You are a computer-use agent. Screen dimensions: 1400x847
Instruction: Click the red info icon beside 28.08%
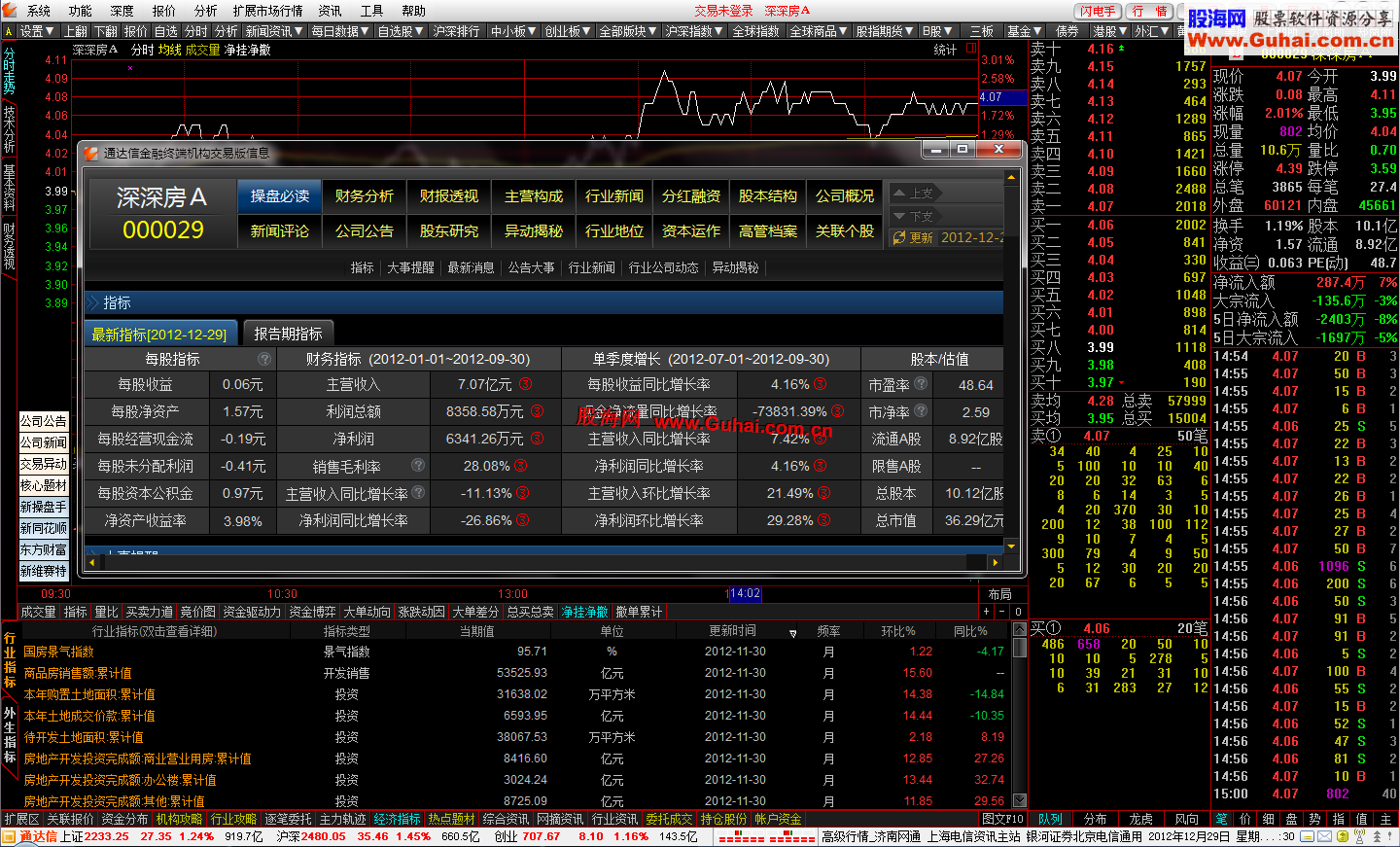(x=521, y=466)
